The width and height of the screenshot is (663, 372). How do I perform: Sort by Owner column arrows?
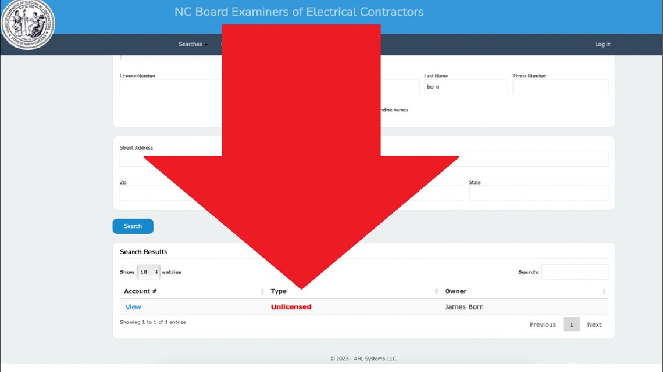(604, 291)
